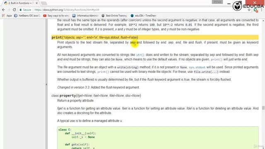Open the Best Online Training bookmark

pyautogui.click(x=114, y=16)
